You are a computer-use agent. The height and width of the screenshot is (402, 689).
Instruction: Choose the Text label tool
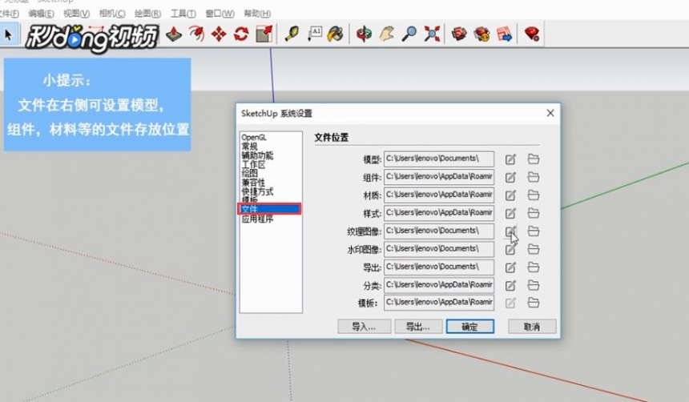[x=315, y=34]
